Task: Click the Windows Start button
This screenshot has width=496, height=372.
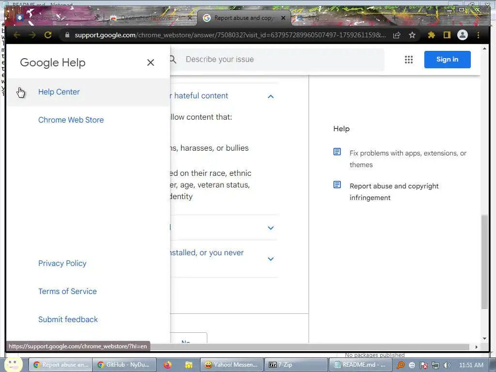Action: (13, 365)
